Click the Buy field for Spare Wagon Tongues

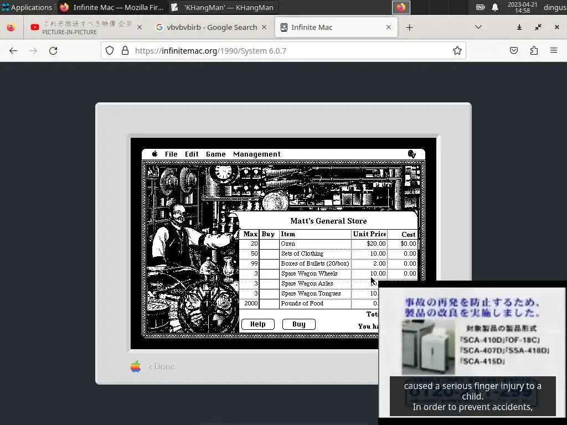(x=270, y=293)
